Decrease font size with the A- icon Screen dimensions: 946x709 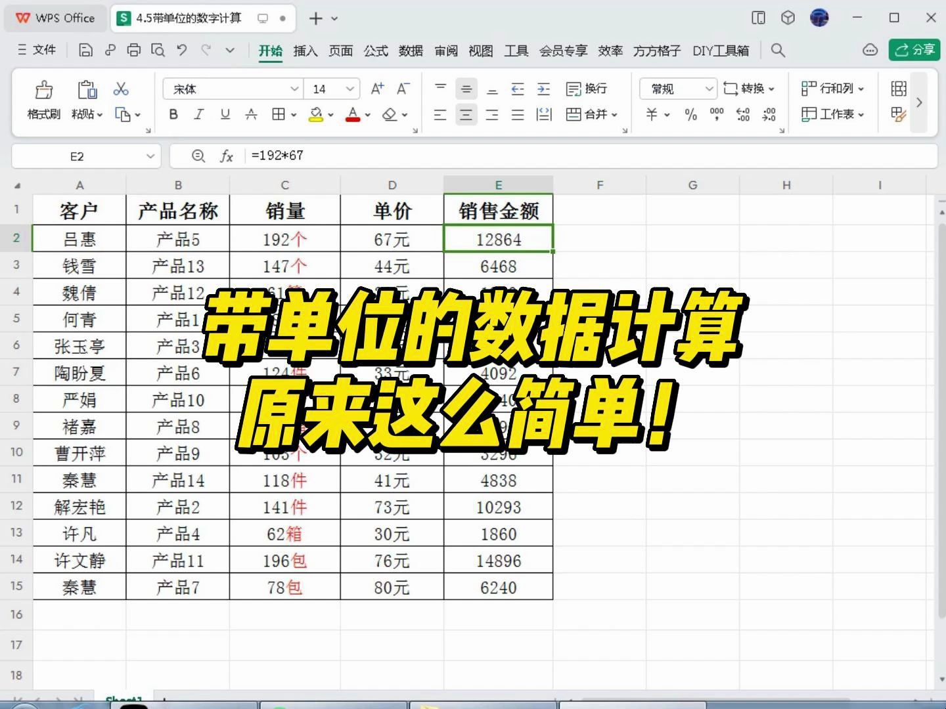403,89
